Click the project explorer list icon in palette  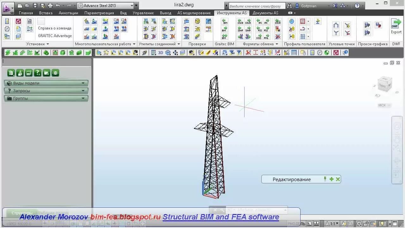pos(11,73)
